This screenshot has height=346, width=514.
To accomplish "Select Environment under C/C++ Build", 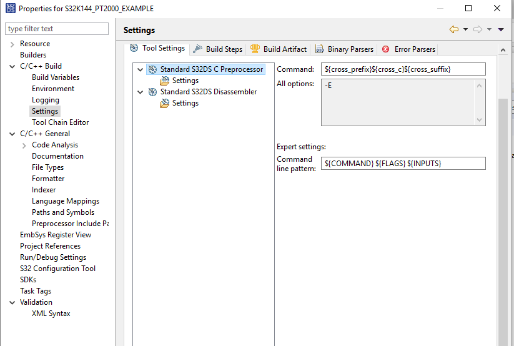I will coord(53,89).
